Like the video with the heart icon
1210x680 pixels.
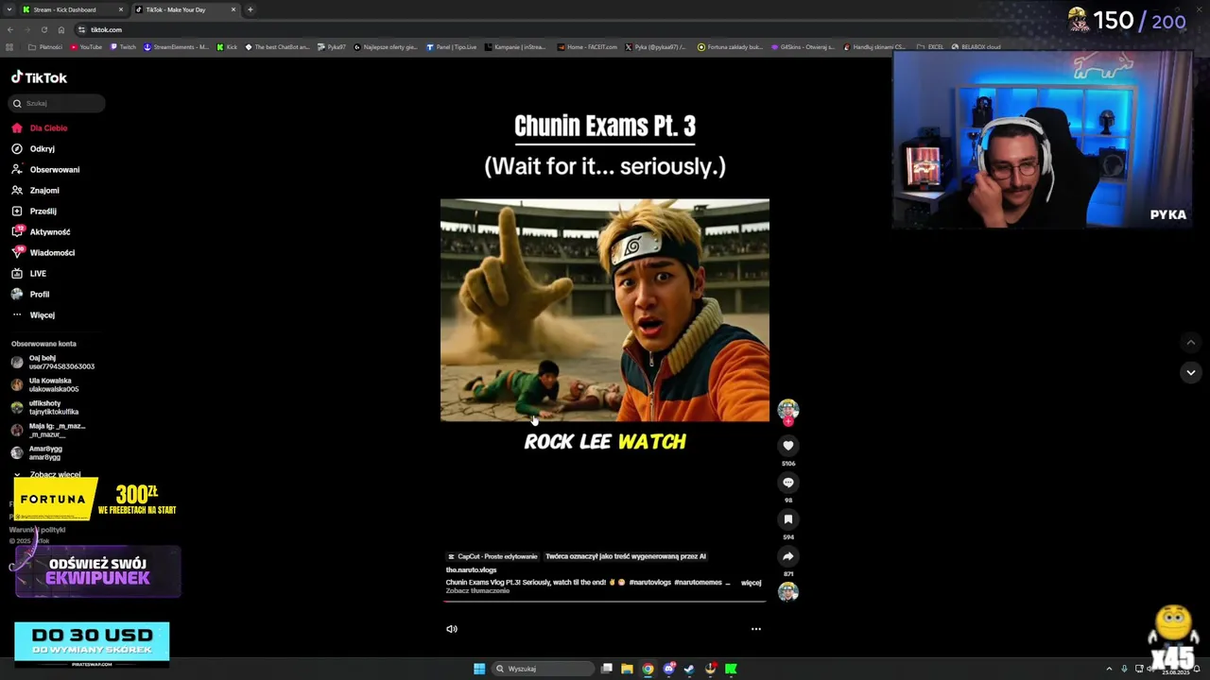(788, 446)
